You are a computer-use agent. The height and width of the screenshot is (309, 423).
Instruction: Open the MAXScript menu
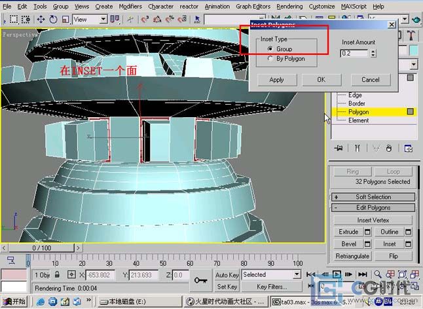[x=354, y=6]
